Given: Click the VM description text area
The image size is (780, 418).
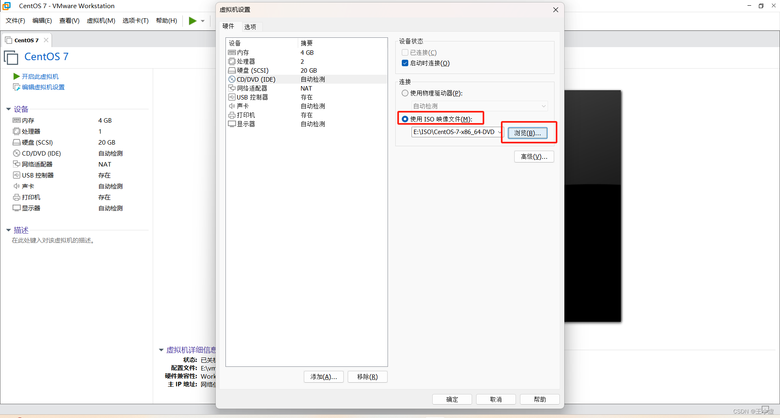Looking at the screenshot, I should click(53, 240).
